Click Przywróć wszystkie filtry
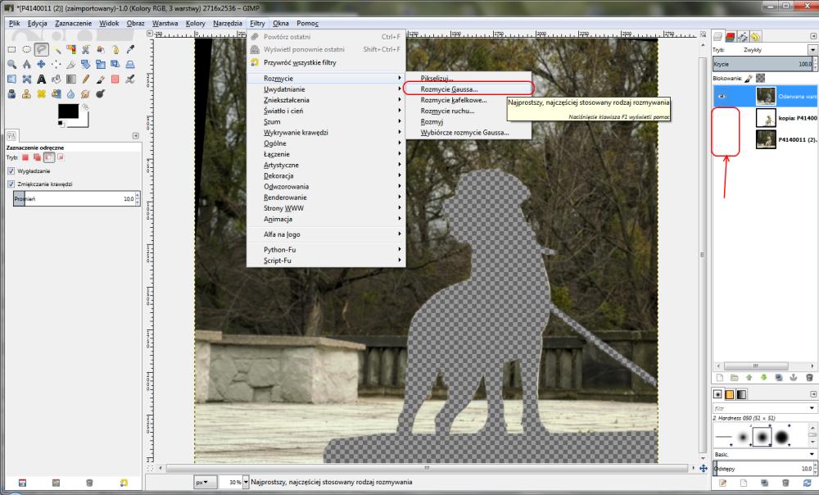 point(300,62)
